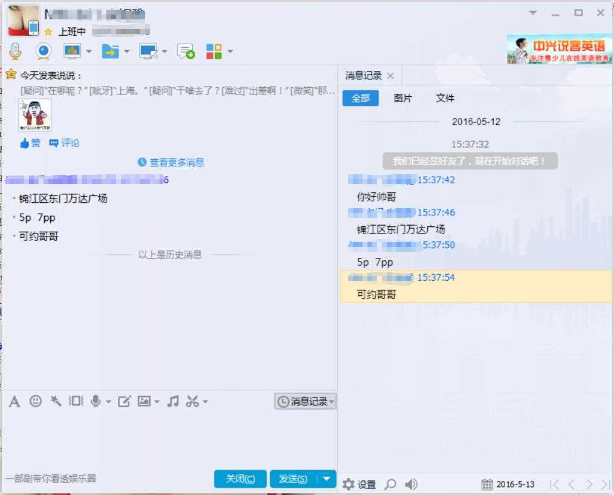Viewport: 614px width, 495px height.
Task: Go to next history page
Action: pyautogui.click(x=589, y=484)
